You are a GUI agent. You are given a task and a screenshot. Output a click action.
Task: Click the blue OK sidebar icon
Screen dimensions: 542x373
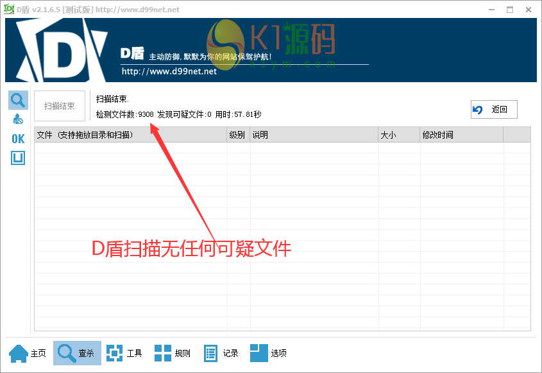pos(18,139)
